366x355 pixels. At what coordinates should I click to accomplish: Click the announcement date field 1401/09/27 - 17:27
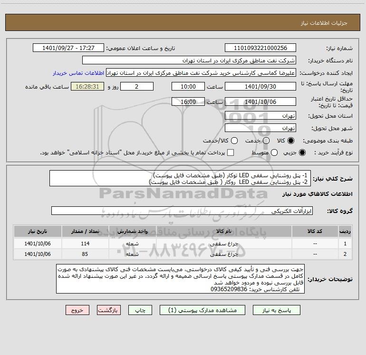point(68,48)
